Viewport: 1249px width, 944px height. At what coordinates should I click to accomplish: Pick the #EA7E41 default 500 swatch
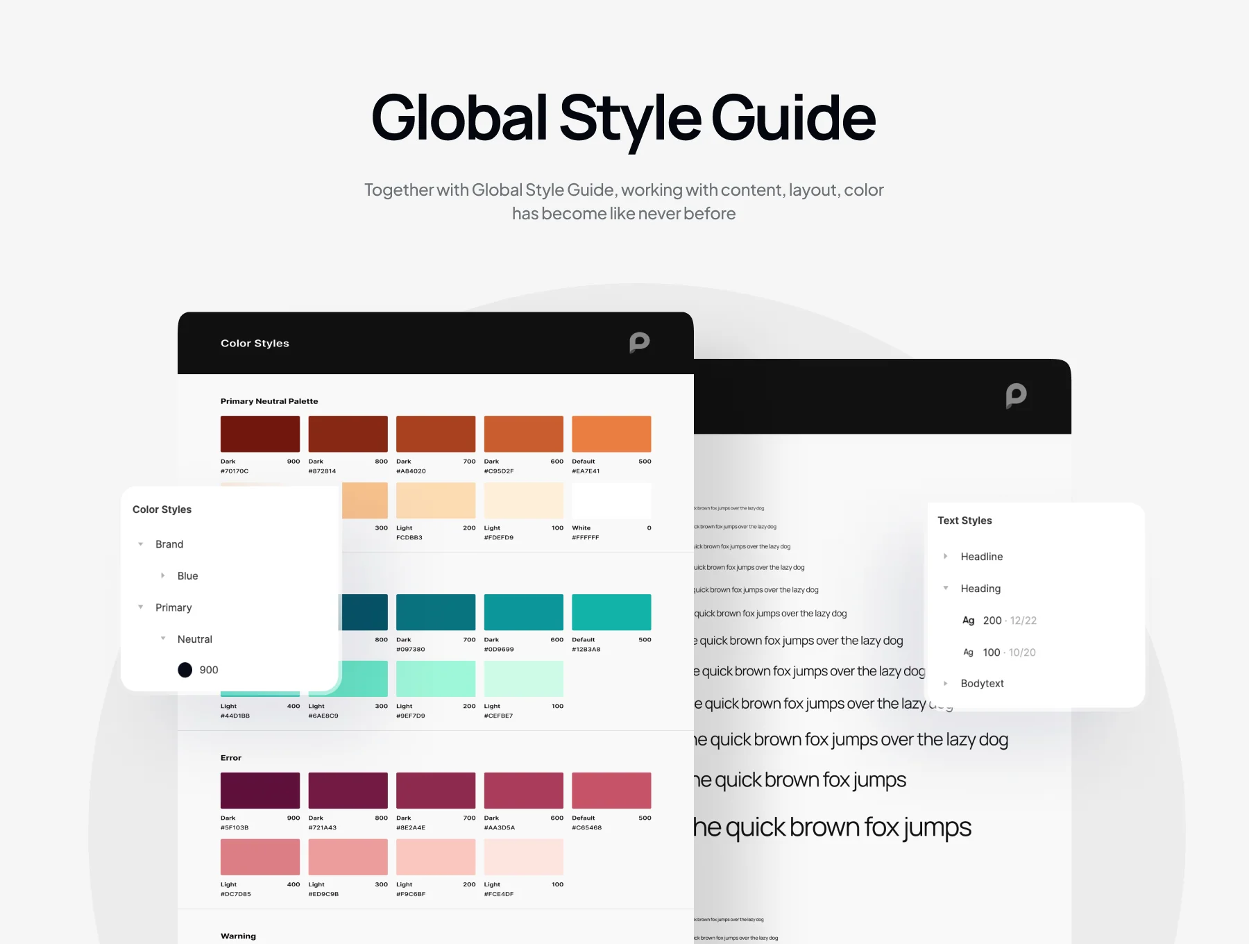click(611, 434)
